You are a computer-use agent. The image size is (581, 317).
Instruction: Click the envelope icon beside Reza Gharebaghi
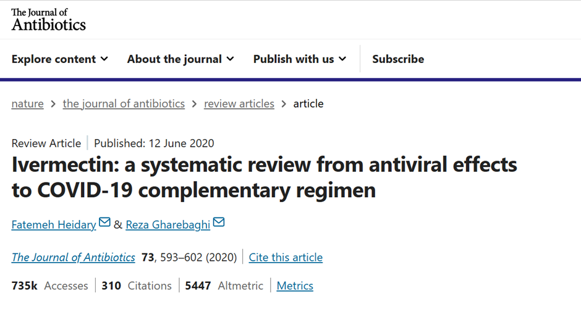219,222
